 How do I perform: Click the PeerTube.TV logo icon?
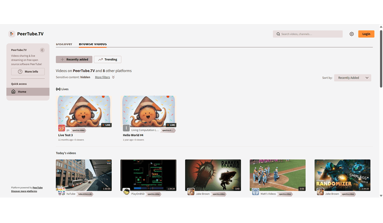pos(11,34)
